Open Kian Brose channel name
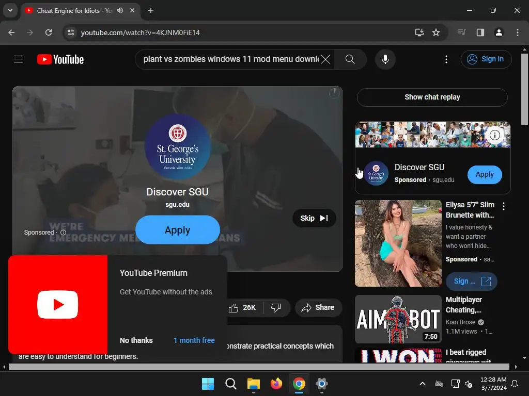This screenshot has width=529, height=396. [x=460, y=322]
